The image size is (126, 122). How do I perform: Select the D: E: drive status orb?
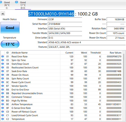point(17,2)
